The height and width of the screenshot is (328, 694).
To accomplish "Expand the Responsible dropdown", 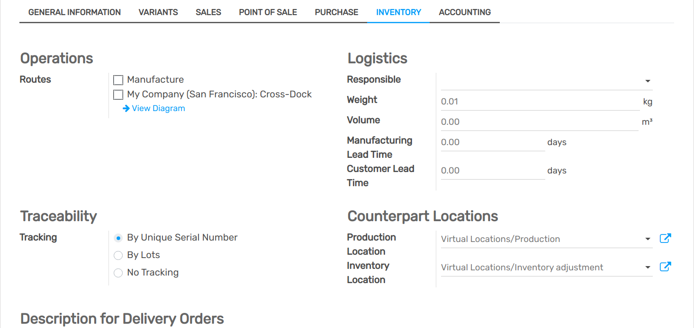I will coord(648,81).
